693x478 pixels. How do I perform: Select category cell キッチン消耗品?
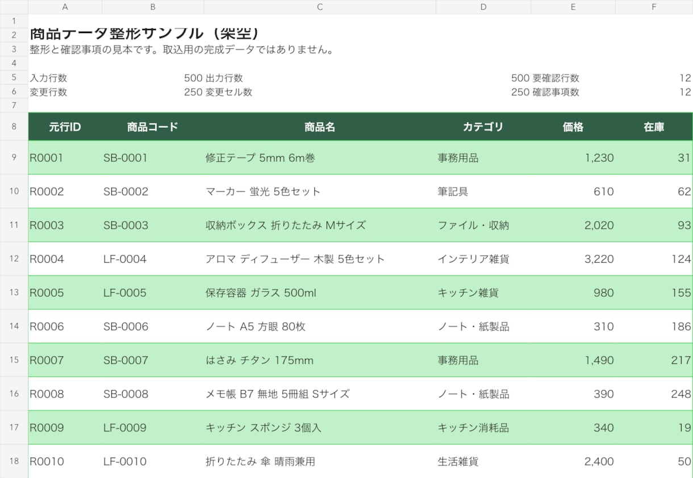click(483, 427)
